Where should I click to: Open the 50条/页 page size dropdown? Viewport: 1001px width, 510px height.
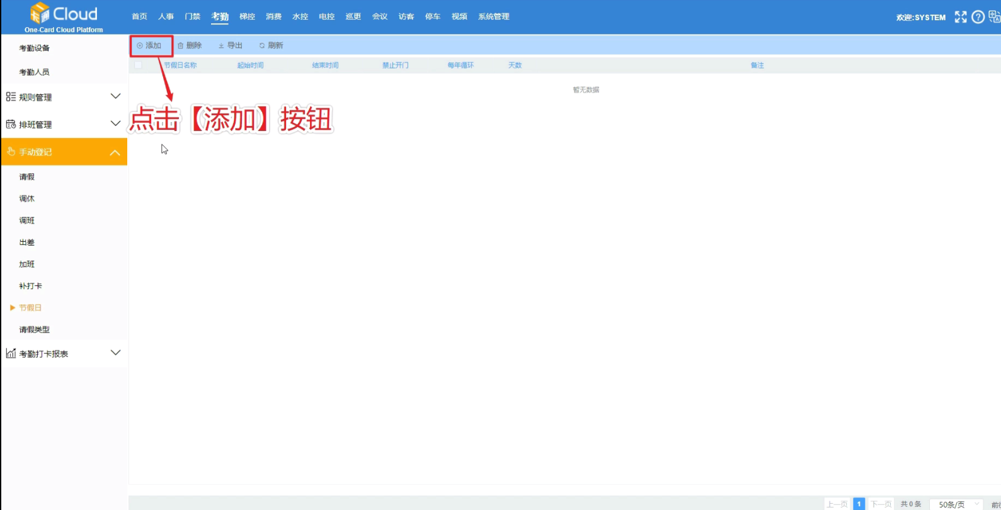click(956, 504)
